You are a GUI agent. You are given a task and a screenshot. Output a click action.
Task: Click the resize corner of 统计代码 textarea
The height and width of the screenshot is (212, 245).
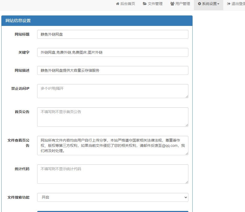[x=187, y=182]
